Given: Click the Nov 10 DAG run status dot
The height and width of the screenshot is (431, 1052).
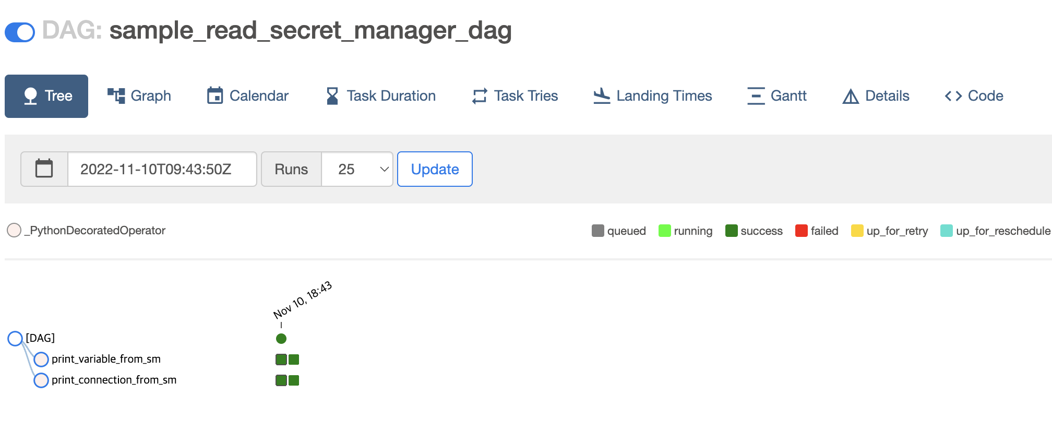Looking at the screenshot, I should [x=281, y=338].
